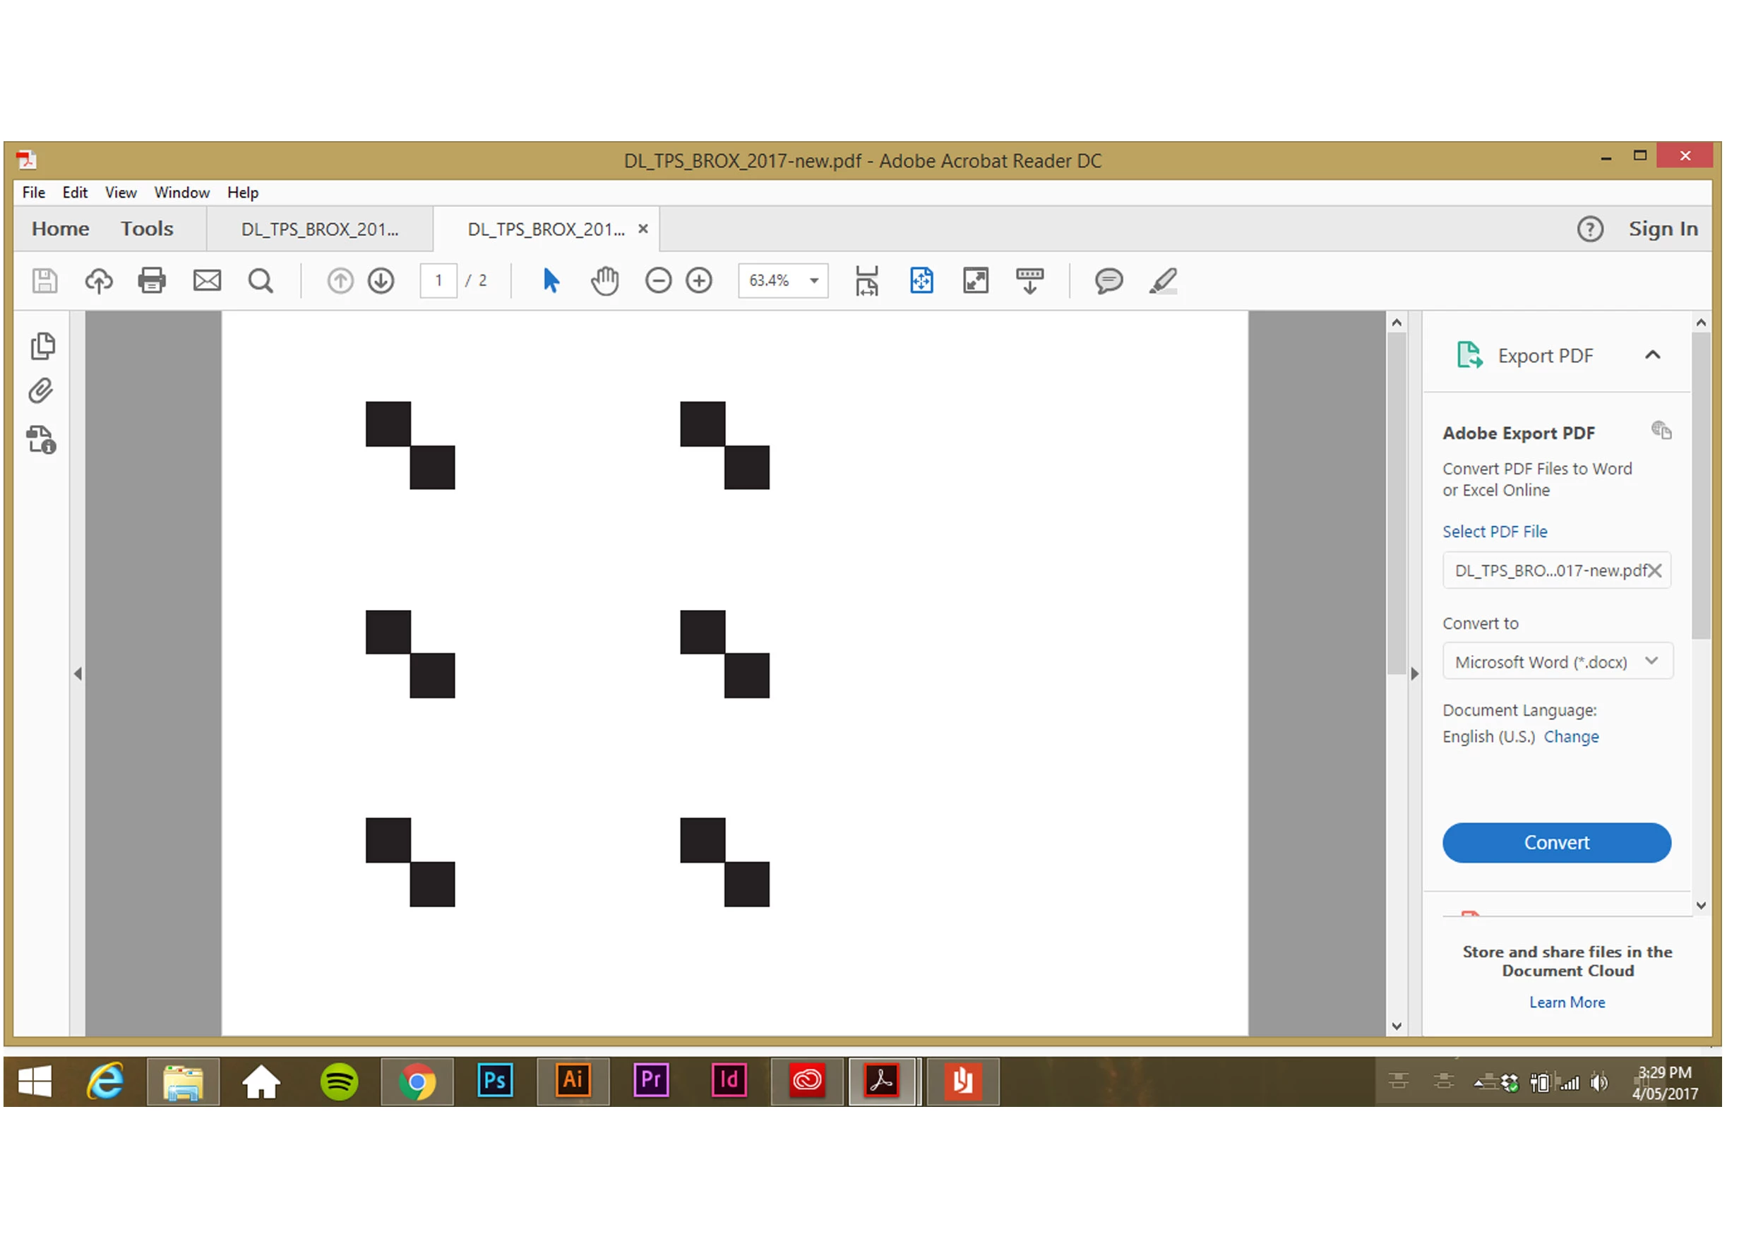Open the attachments paperclip panel
This screenshot has height=1234, width=1751.
click(41, 391)
